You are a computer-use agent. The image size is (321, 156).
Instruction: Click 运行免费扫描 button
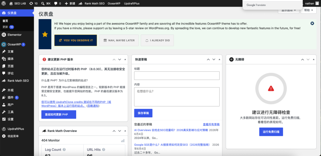click(x=271, y=132)
